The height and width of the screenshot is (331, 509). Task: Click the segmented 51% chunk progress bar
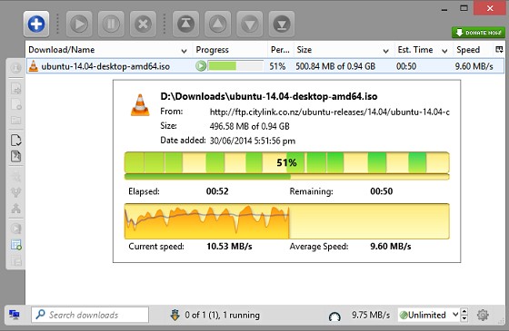(287, 162)
